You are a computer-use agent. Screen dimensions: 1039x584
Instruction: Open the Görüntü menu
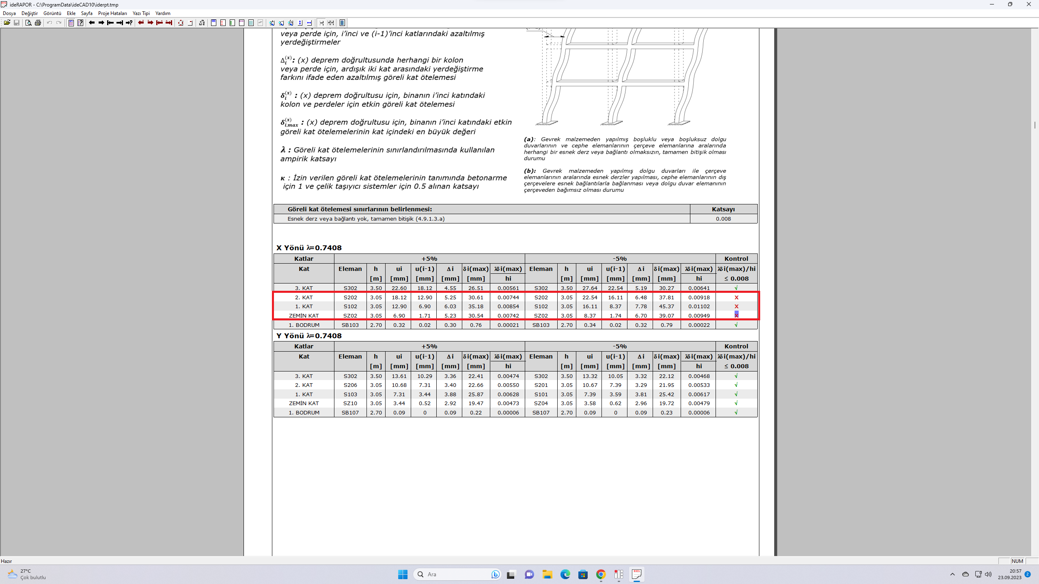point(52,13)
